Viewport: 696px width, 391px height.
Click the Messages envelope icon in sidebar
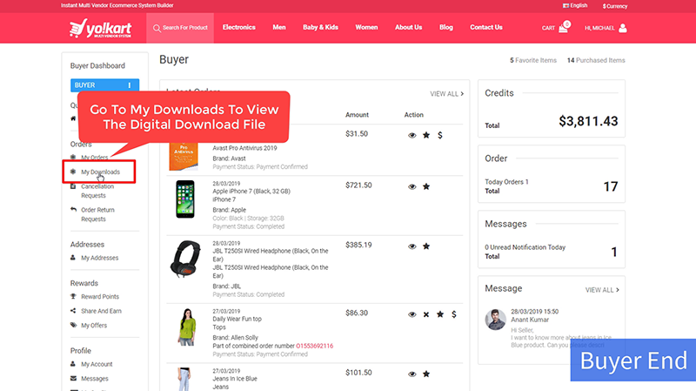tap(73, 378)
